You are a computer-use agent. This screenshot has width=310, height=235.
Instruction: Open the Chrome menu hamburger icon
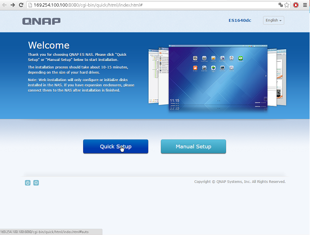[305, 5]
